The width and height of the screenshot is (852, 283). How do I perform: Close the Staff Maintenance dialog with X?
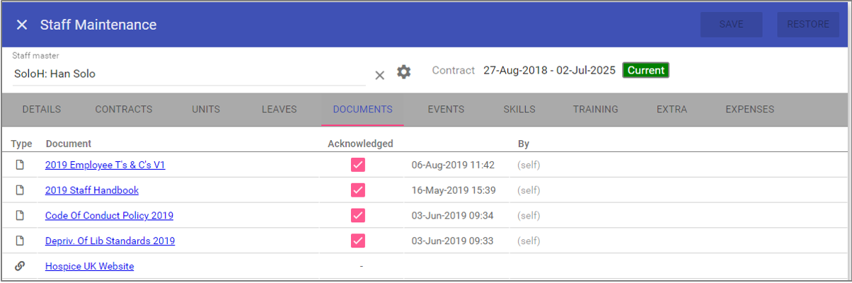tap(22, 25)
